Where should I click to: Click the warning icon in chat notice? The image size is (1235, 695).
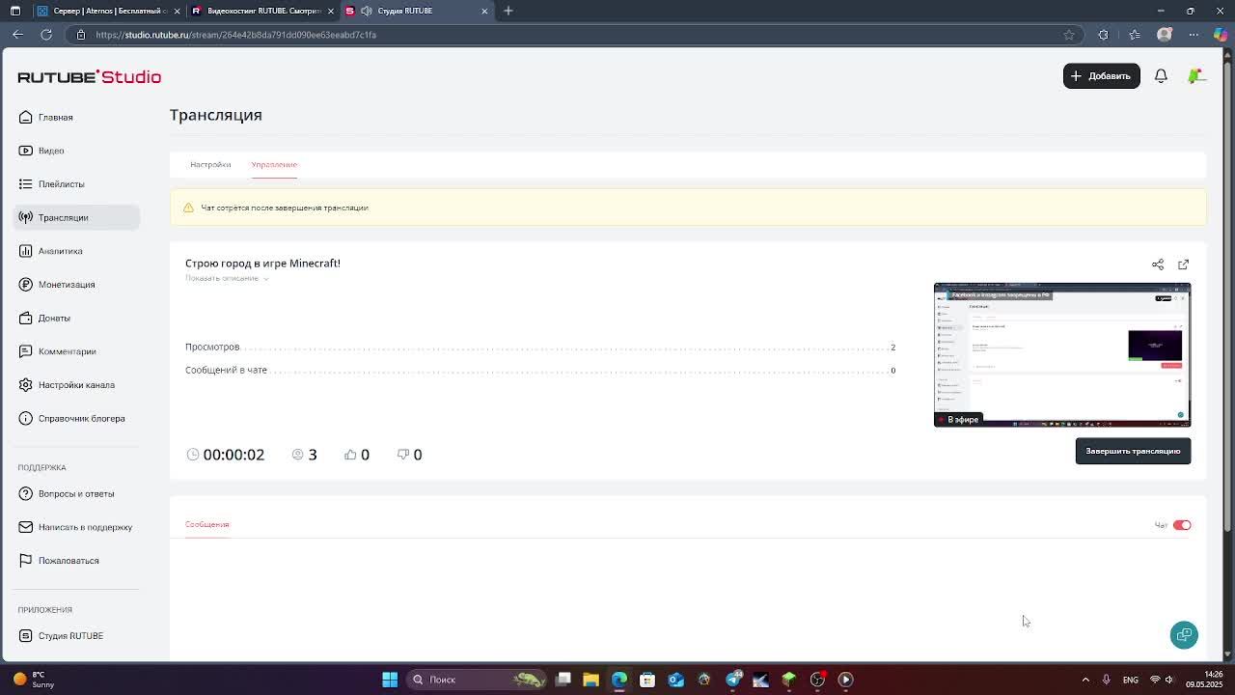[x=188, y=208]
